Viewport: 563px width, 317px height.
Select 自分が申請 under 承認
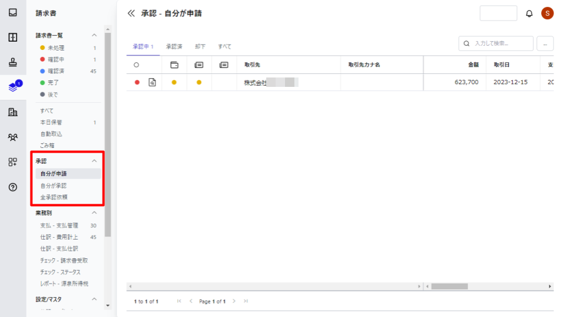[x=68, y=174]
